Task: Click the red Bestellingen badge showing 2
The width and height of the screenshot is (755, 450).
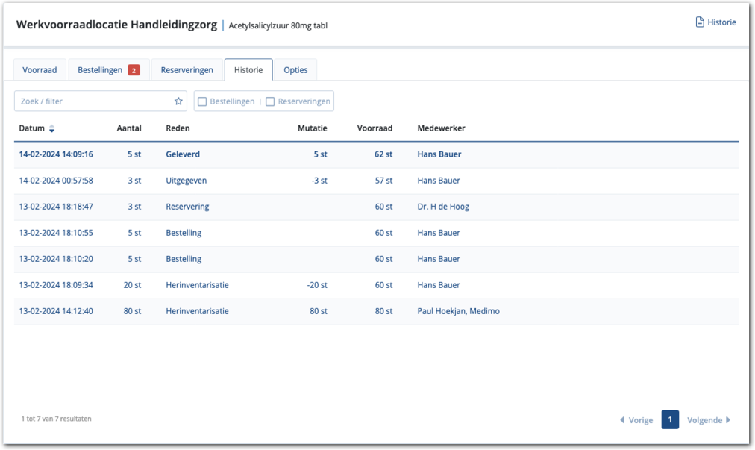Action: coord(134,70)
